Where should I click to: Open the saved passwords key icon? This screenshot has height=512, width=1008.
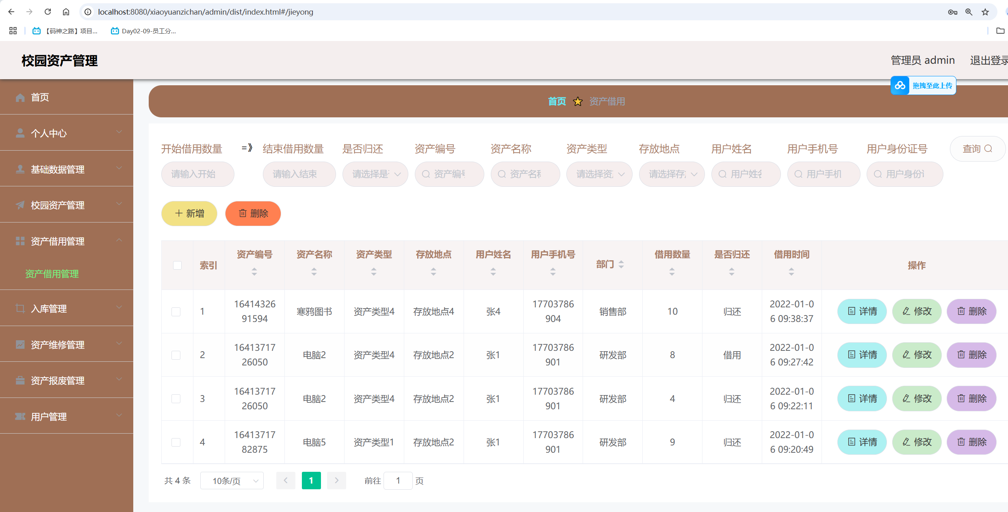(952, 12)
